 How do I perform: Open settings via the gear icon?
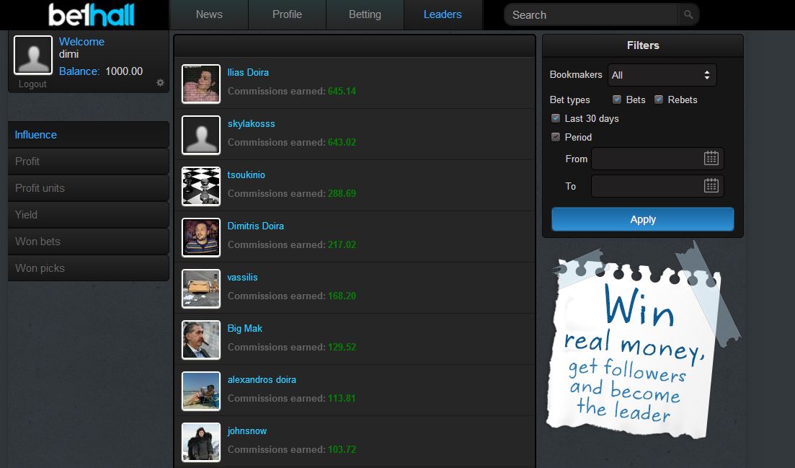click(x=160, y=83)
